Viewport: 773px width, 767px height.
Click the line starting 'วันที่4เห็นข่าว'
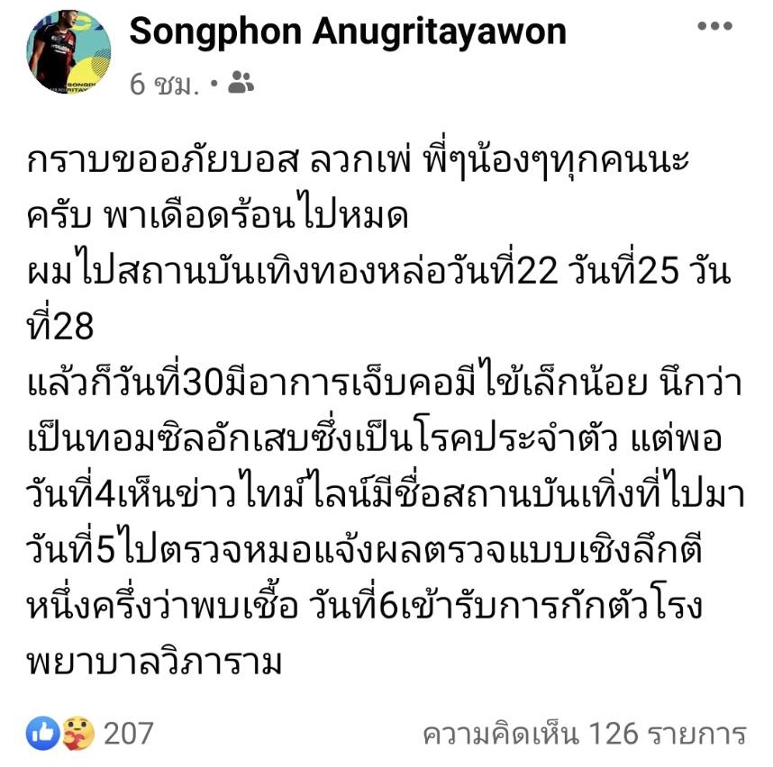pos(385,493)
